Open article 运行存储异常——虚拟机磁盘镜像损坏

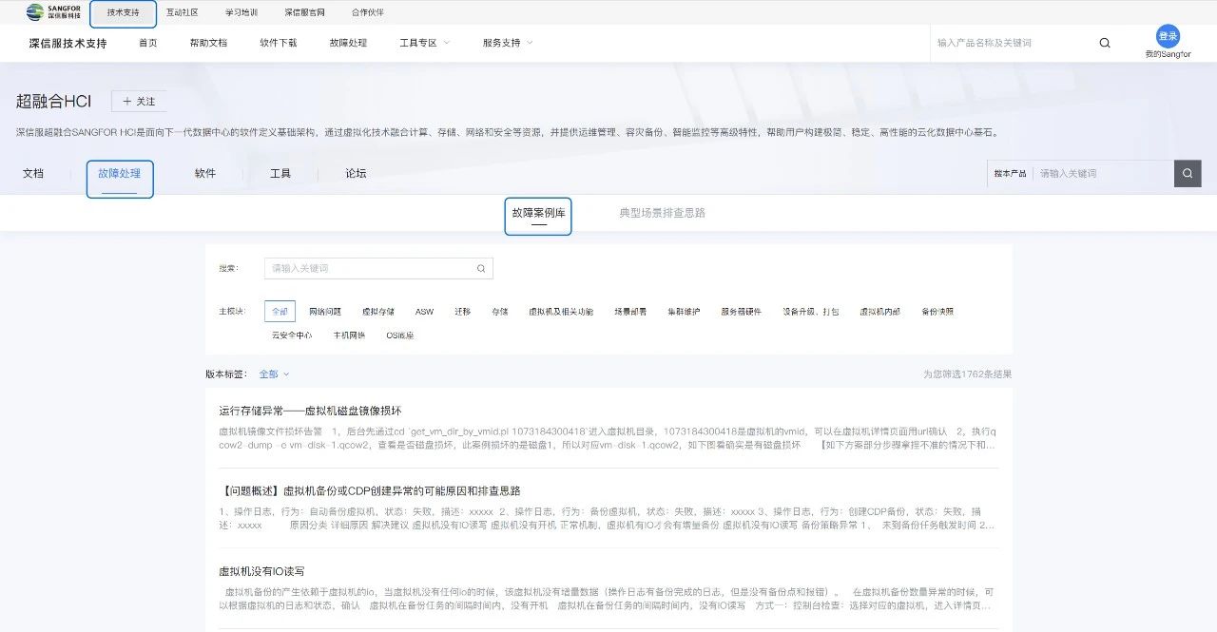click(310, 411)
